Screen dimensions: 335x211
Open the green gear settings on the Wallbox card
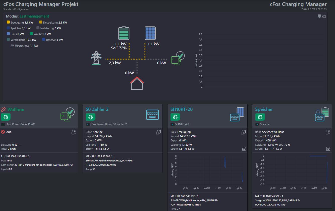[x=6, y=117]
